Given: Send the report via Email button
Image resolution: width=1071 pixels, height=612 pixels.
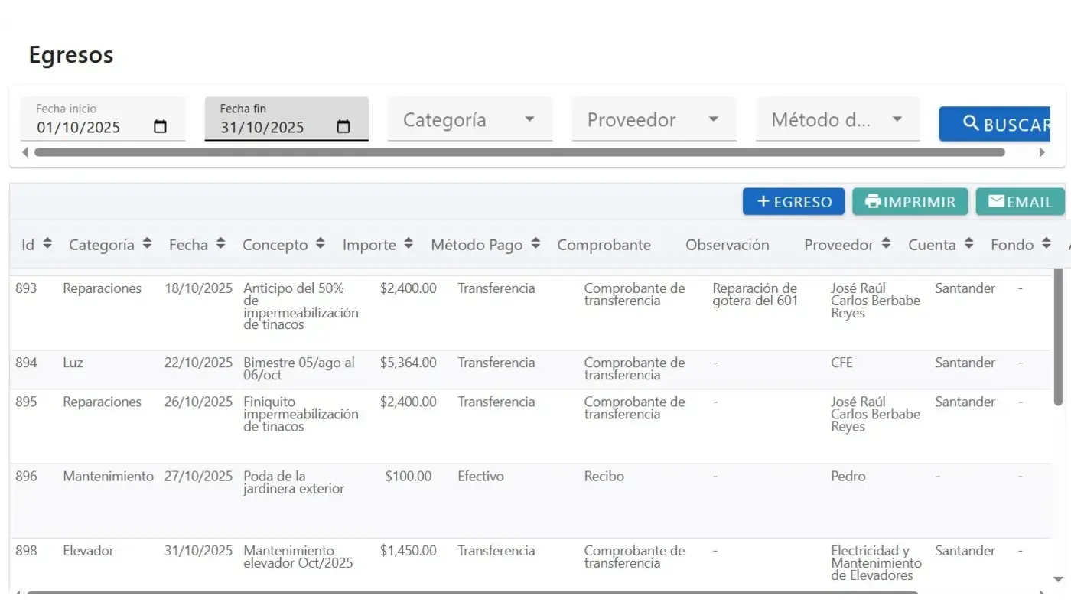Looking at the screenshot, I should click(1020, 202).
